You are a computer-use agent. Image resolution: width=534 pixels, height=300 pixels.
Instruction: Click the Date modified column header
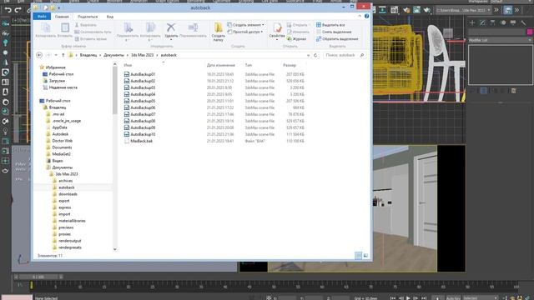220,65
